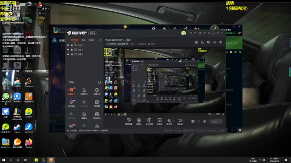Switch to the second scene tab

83,40
